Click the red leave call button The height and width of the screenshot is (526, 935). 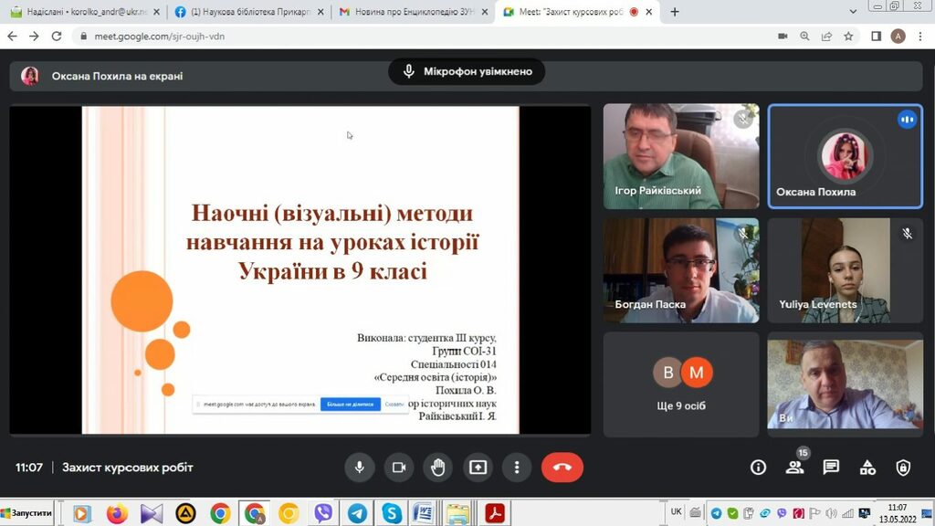pos(562,468)
